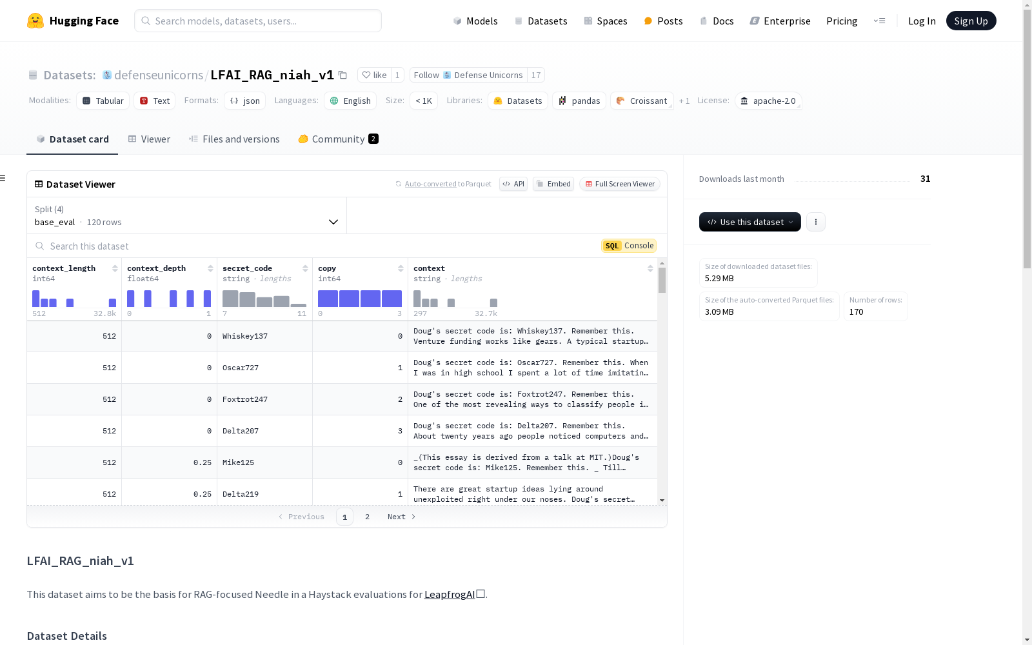Show additional libraries with +1
This screenshot has height=645, width=1032.
(x=684, y=101)
